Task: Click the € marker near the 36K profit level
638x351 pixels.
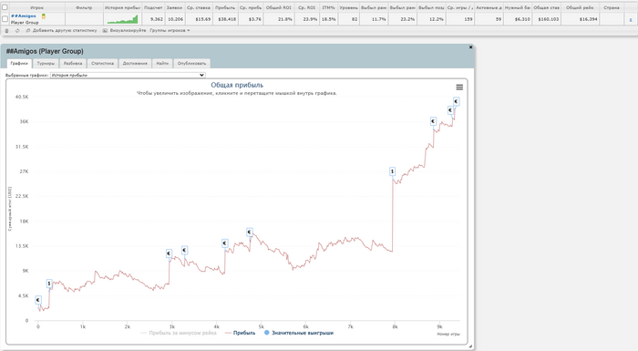Action: tap(433, 121)
